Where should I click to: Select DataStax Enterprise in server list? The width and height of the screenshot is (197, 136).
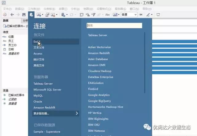tap(101, 77)
